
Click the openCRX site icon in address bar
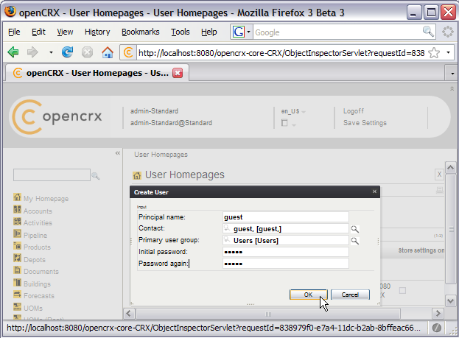coord(128,53)
